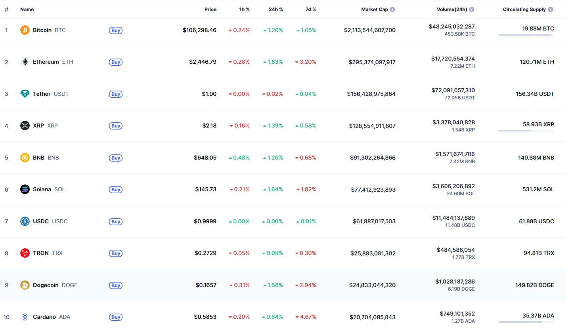Click BNB 1h change 0.48%

click(239, 158)
